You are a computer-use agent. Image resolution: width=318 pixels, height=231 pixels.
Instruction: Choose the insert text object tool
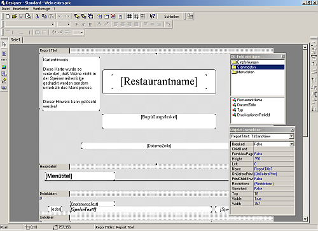tap(4, 53)
